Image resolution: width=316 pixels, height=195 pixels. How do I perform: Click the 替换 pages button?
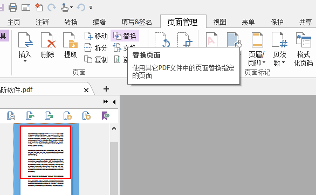pos(125,36)
